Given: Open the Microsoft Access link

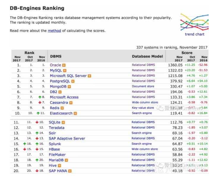Looking at the screenshot, I should point(64,97).
